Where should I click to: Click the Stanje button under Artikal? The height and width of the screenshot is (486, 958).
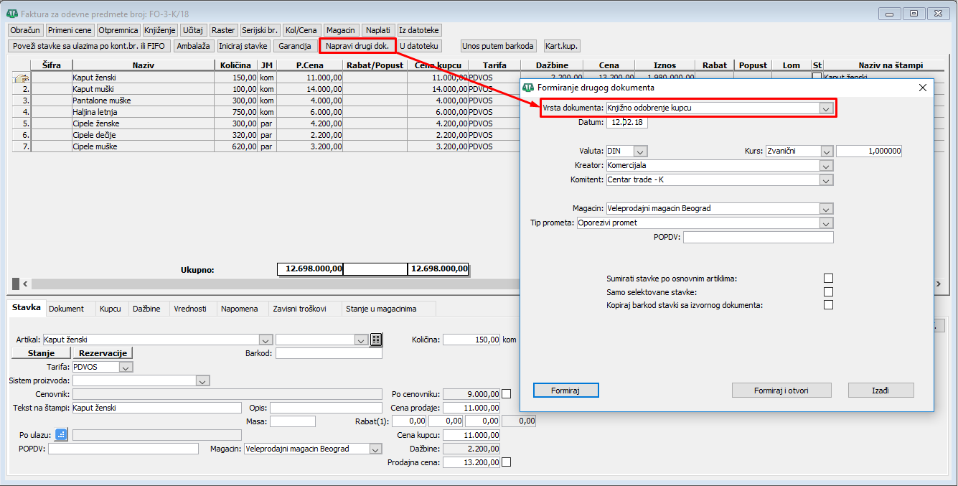(41, 353)
